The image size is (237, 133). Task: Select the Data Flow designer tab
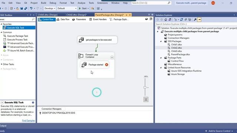click(x=63, y=20)
